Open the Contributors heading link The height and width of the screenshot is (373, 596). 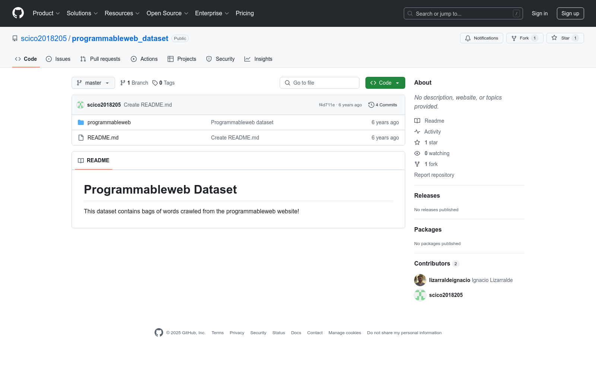pyautogui.click(x=437, y=263)
